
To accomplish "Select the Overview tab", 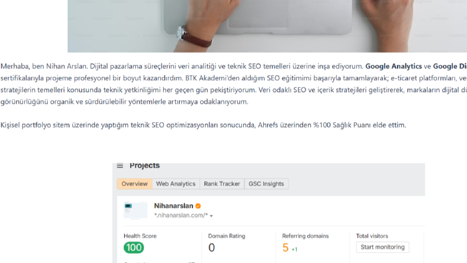I will pos(135,183).
